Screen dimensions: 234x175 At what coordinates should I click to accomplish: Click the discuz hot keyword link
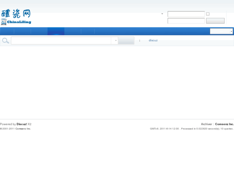point(153,40)
